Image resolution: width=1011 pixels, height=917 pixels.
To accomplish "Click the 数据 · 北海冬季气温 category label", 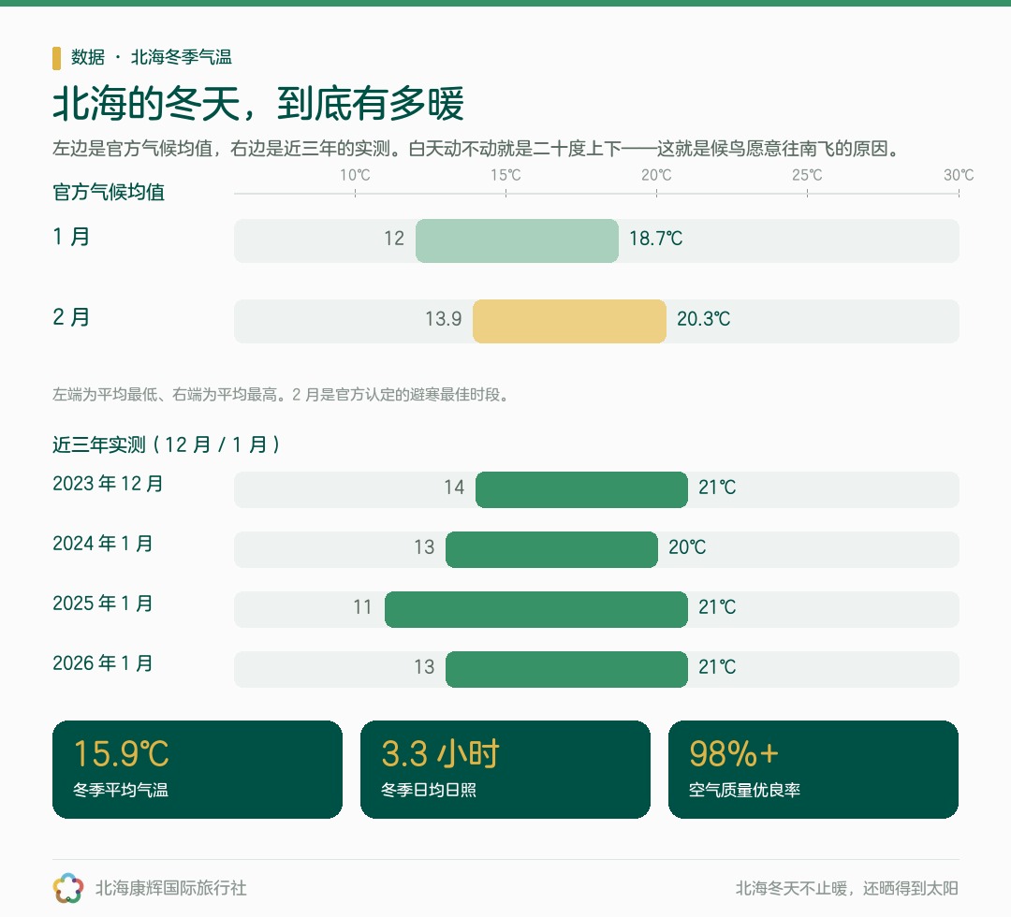I will point(152,57).
